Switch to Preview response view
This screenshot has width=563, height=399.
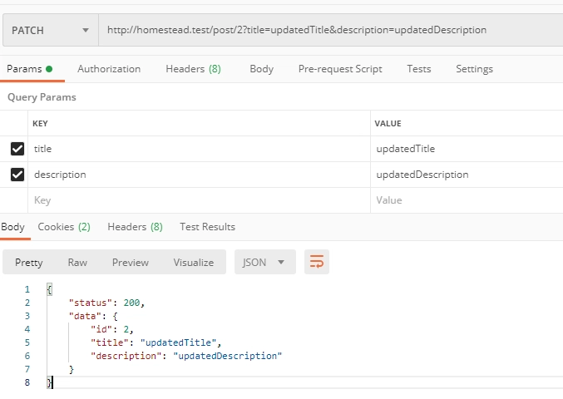coord(131,262)
